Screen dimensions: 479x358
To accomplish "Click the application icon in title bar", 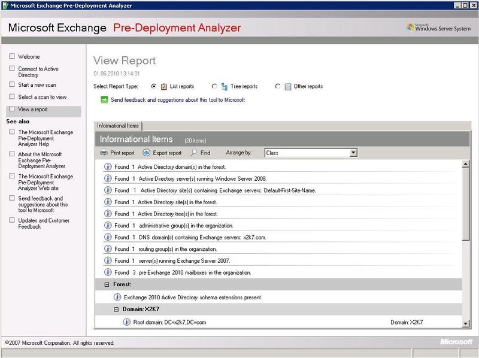I will coord(5,5).
